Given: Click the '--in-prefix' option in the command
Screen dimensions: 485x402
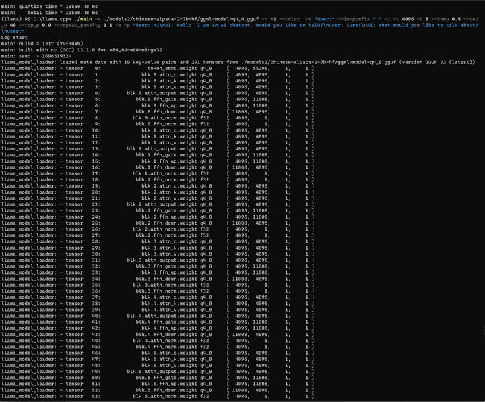Looking at the screenshot, I should click(x=354, y=19).
